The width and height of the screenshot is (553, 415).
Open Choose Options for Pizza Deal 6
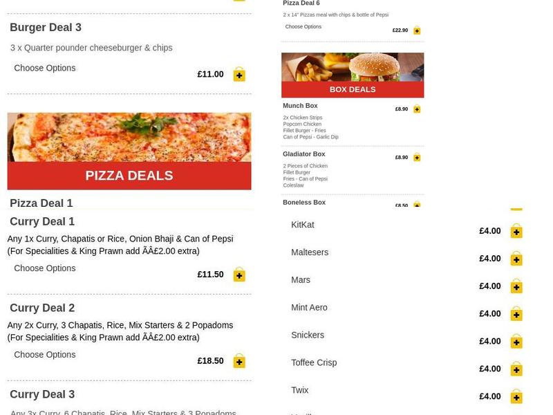[x=303, y=27]
